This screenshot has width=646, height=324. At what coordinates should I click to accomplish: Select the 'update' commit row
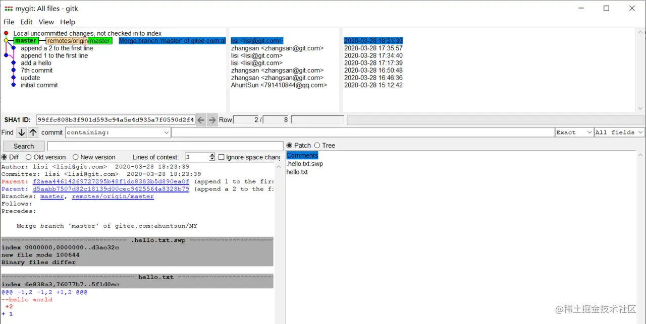(30, 78)
